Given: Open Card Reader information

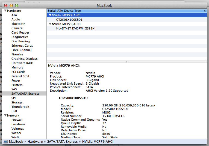Looking at the screenshot, I should [20, 32].
